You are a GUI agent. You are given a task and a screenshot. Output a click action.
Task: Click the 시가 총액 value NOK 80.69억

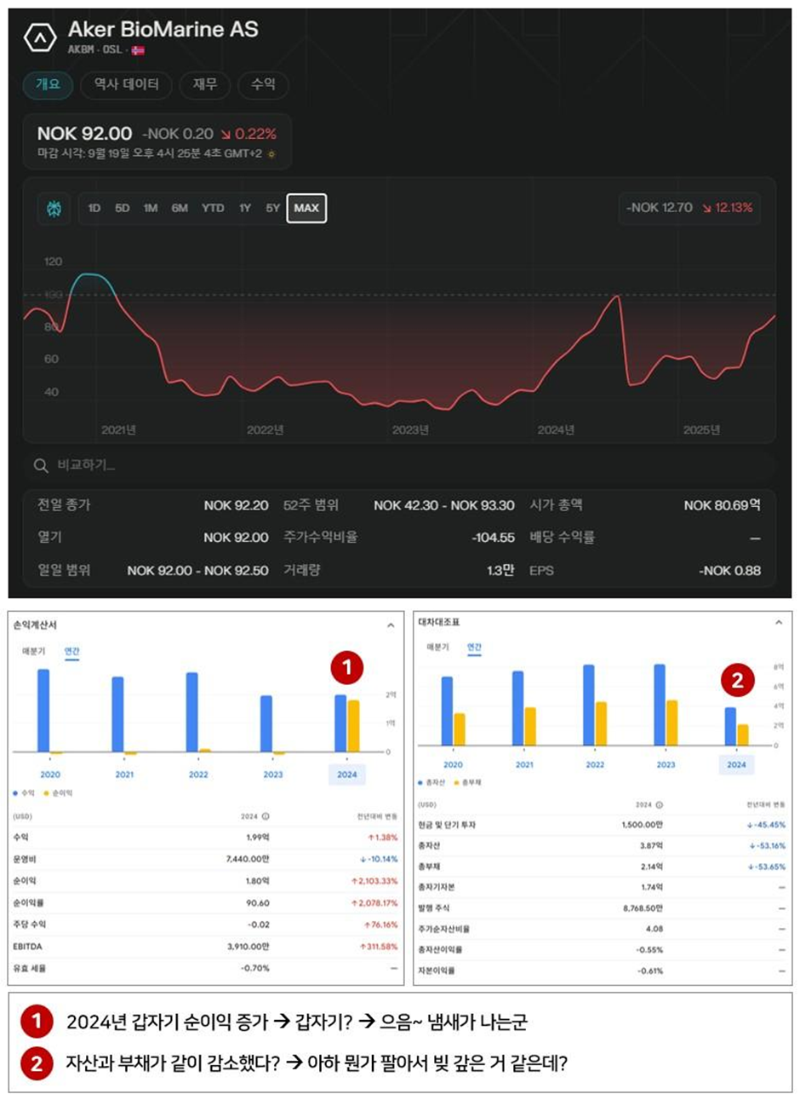pyautogui.click(x=722, y=505)
